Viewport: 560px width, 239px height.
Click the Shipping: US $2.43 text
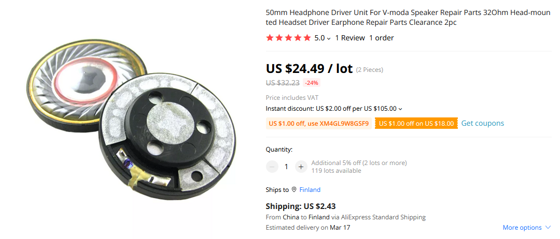click(x=301, y=206)
